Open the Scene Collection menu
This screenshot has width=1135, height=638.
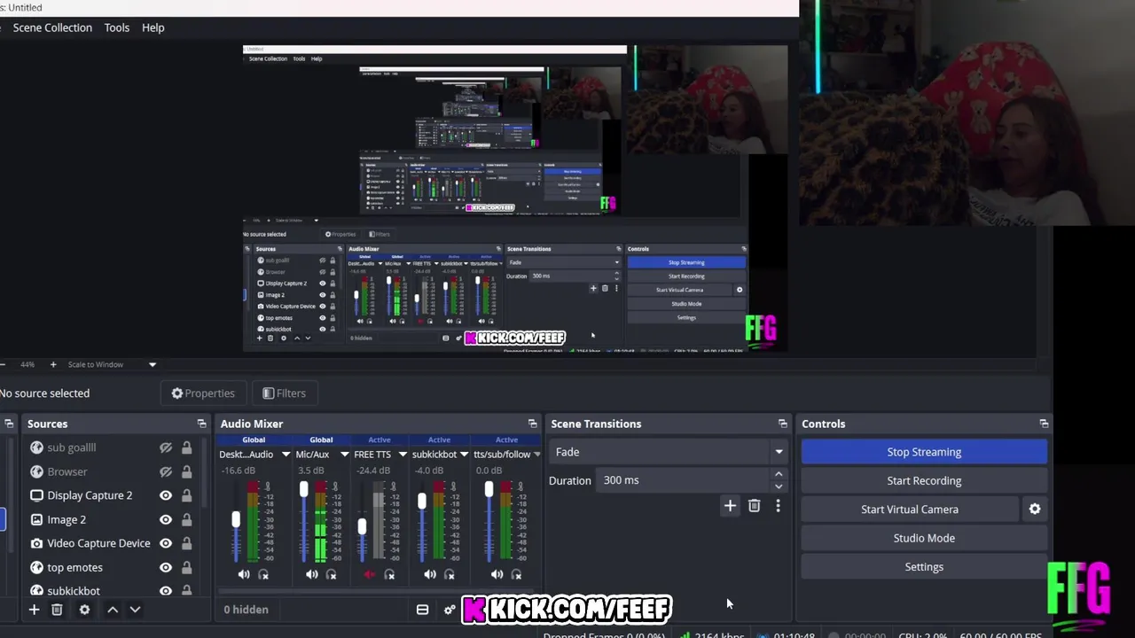(52, 27)
